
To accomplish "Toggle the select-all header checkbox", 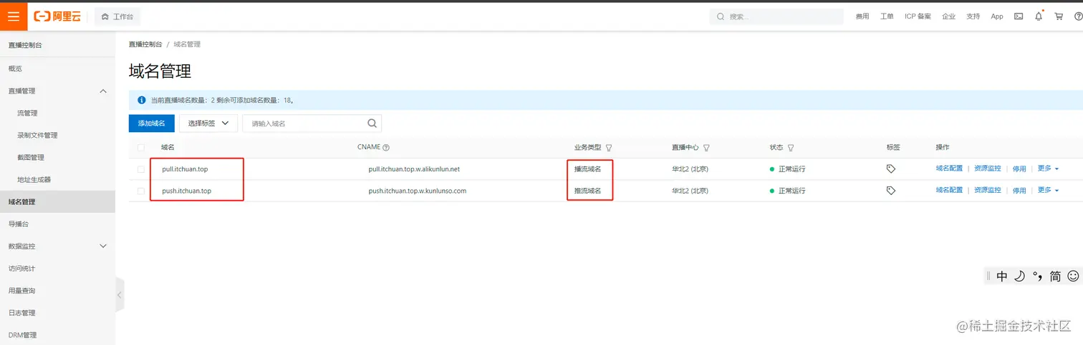I will (141, 148).
